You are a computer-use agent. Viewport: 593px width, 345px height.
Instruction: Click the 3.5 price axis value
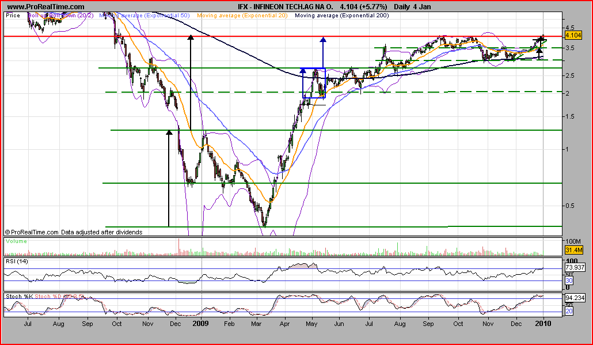click(569, 48)
